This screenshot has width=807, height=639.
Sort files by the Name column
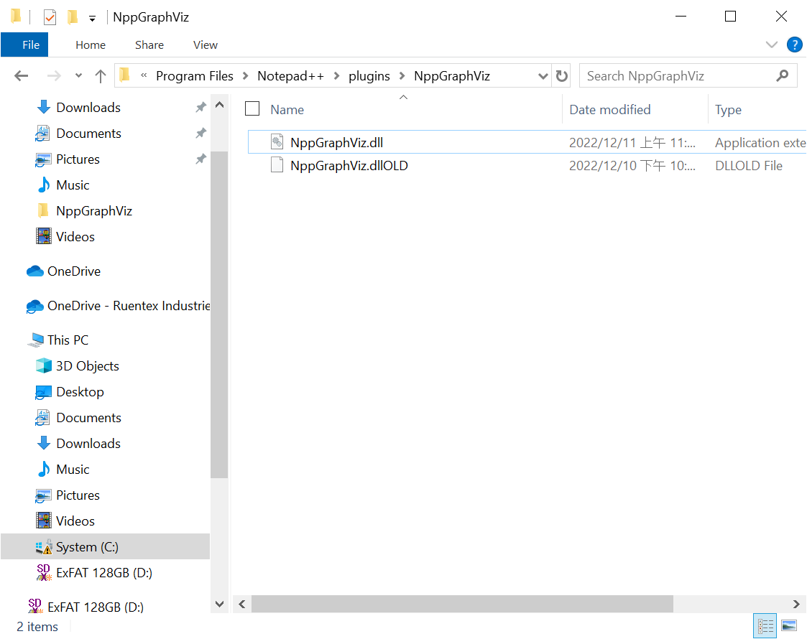[x=287, y=110]
